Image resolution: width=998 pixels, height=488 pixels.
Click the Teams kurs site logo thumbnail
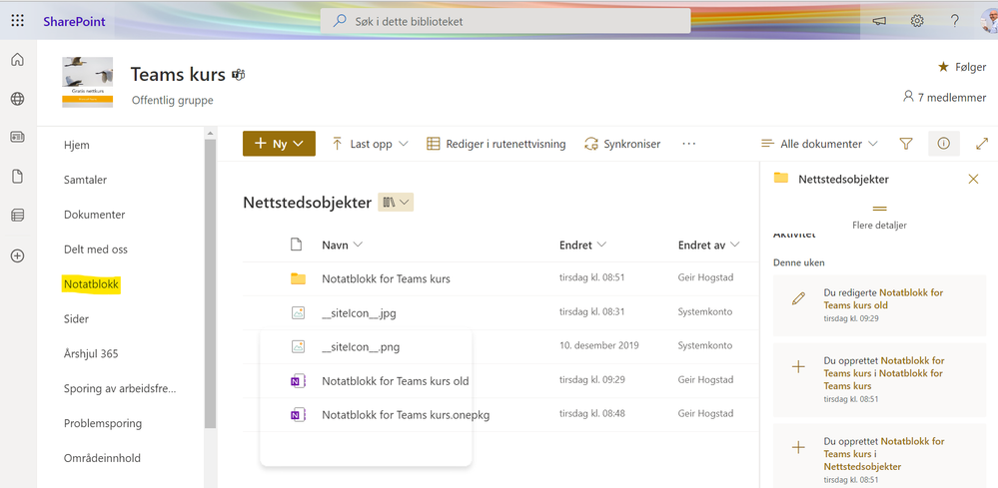point(87,82)
